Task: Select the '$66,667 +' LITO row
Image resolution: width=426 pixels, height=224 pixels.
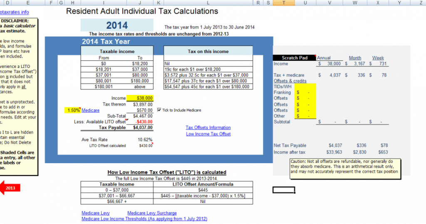Action: (x=166, y=202)
